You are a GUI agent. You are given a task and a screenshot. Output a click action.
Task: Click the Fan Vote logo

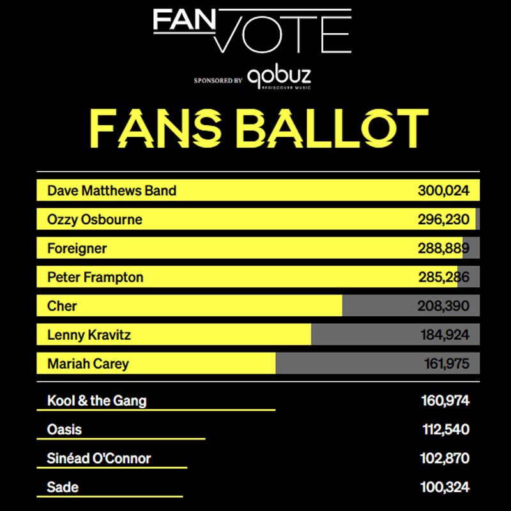[x=252, y=30]
